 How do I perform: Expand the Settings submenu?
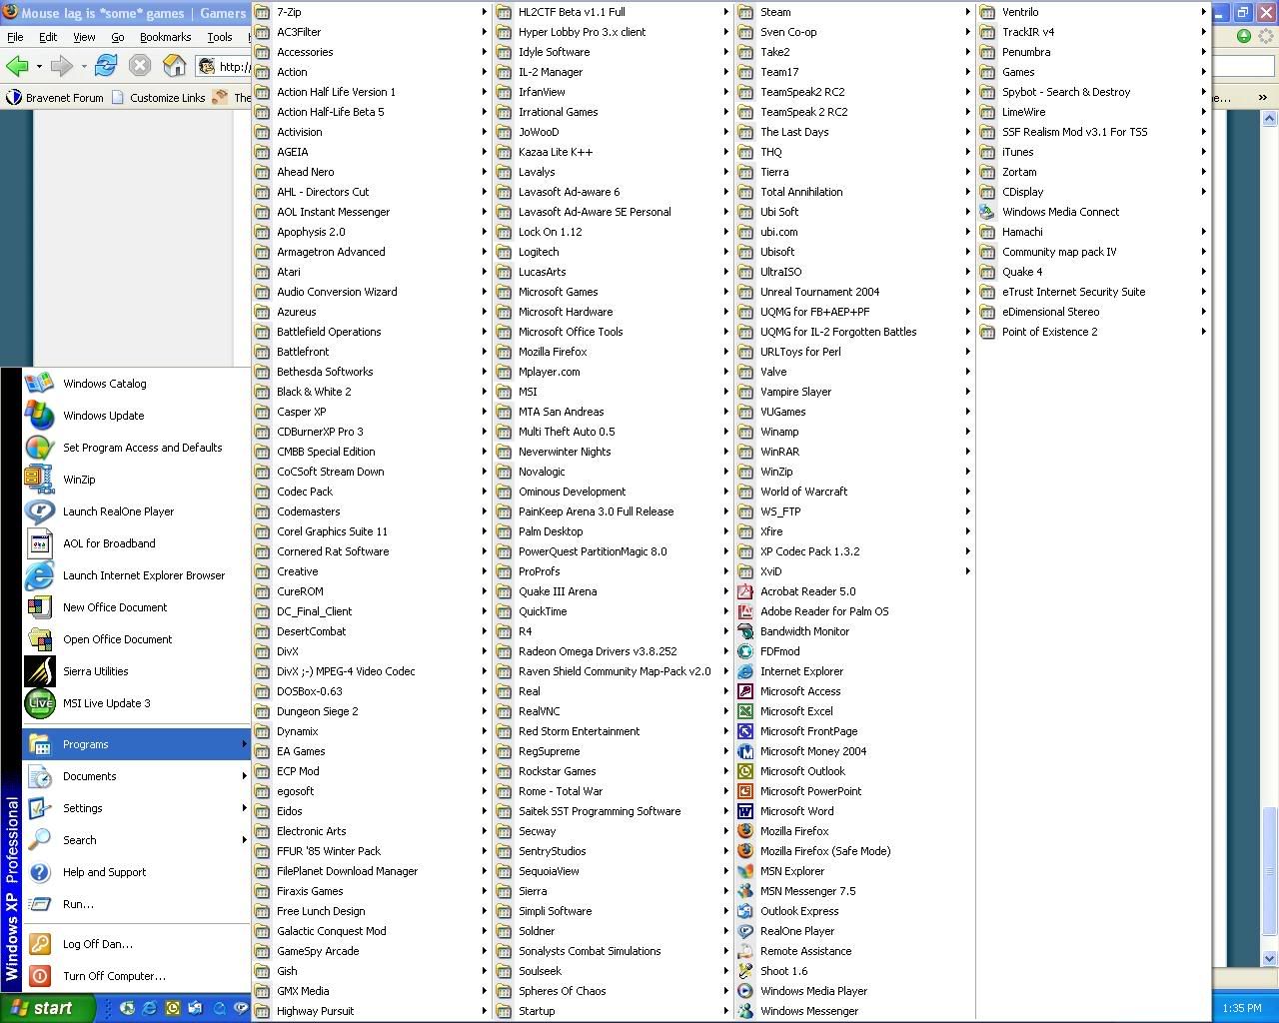tap(136, 808)
